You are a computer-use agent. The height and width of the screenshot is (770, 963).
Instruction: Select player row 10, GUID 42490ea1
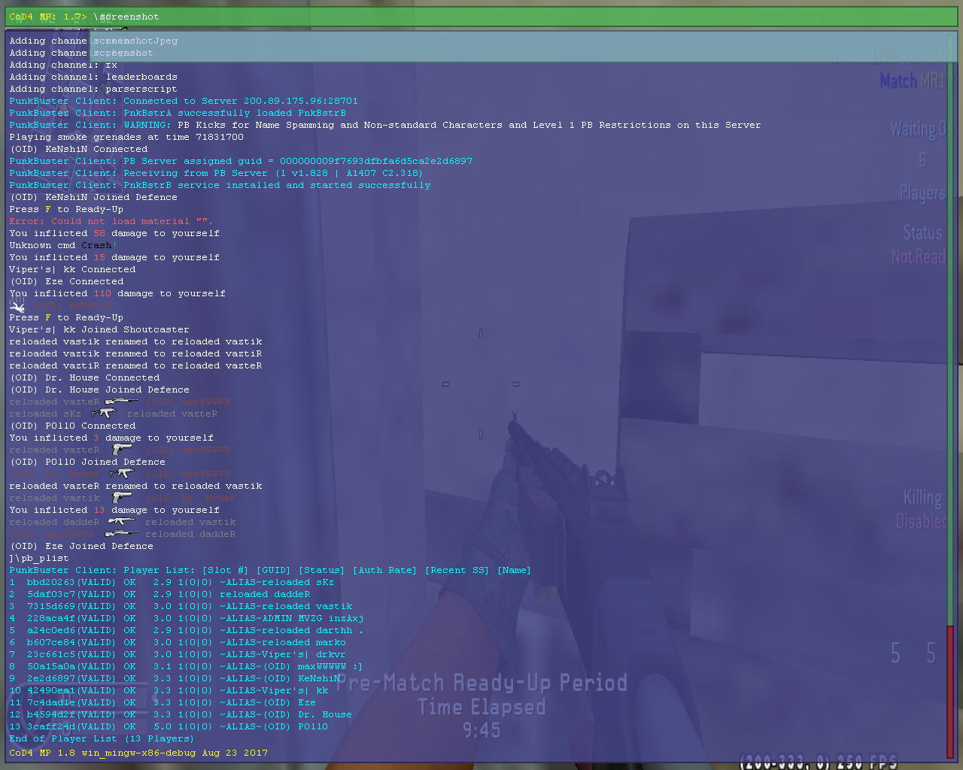[169, 690]
